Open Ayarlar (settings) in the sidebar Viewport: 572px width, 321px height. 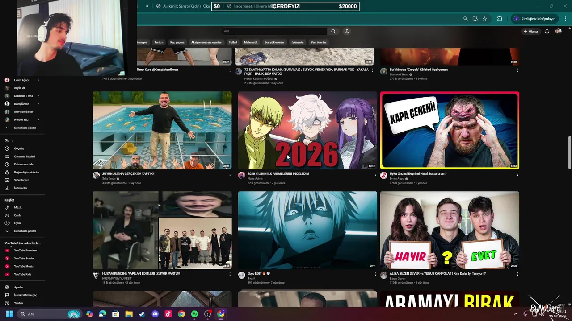click(x=18, y=287)
